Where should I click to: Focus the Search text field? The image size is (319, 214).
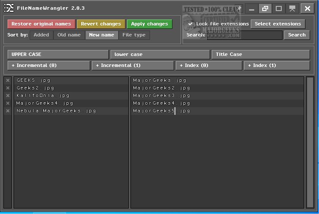click(244, 35)
